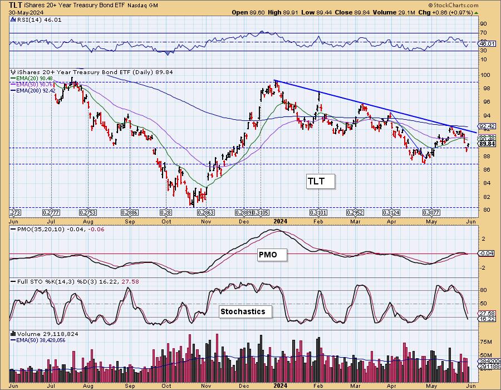Click the TLT annotation box on chart
This screenshot has height=390, width=501.
(x=321, y=181)
